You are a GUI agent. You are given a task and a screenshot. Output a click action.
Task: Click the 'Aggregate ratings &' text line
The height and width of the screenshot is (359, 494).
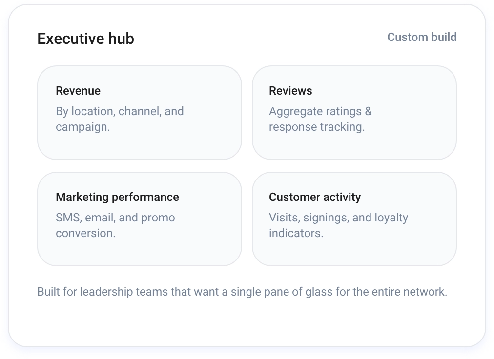pos(320,111)
